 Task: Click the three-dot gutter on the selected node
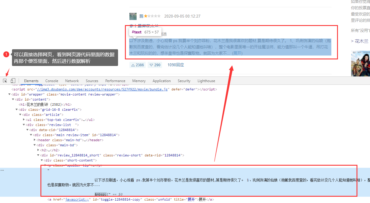(2, 170)
